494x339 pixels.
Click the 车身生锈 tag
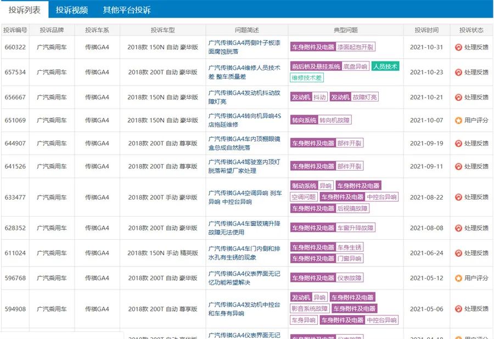click(x=349, y=247)
